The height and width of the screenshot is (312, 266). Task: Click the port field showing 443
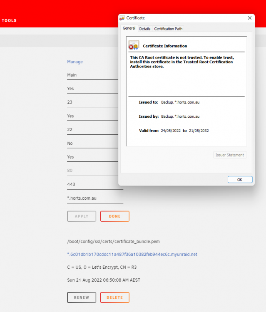[95, 185]
